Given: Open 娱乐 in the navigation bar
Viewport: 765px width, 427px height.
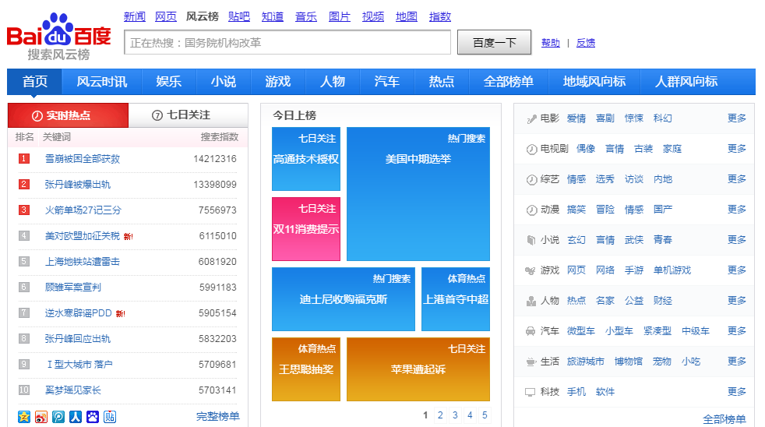Looking at the screenshot, I should [169, 82].
